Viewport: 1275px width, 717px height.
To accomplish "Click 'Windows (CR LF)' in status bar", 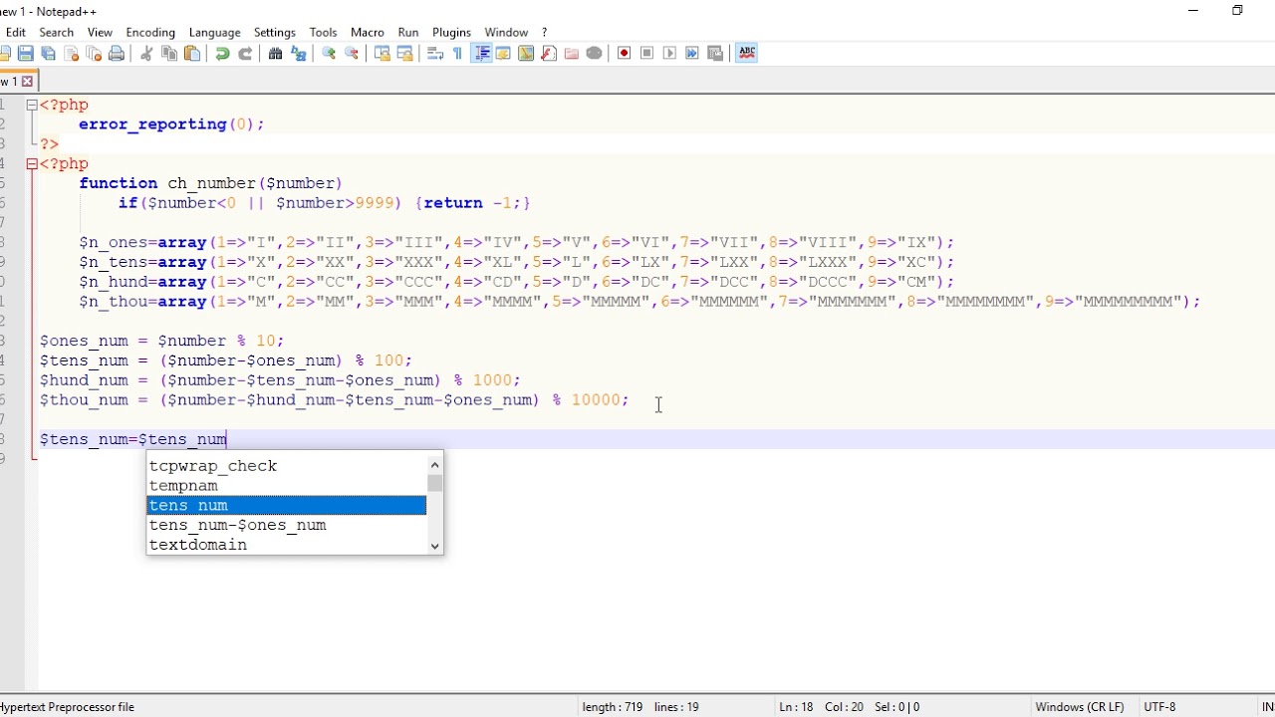I will coord(1080,707).
